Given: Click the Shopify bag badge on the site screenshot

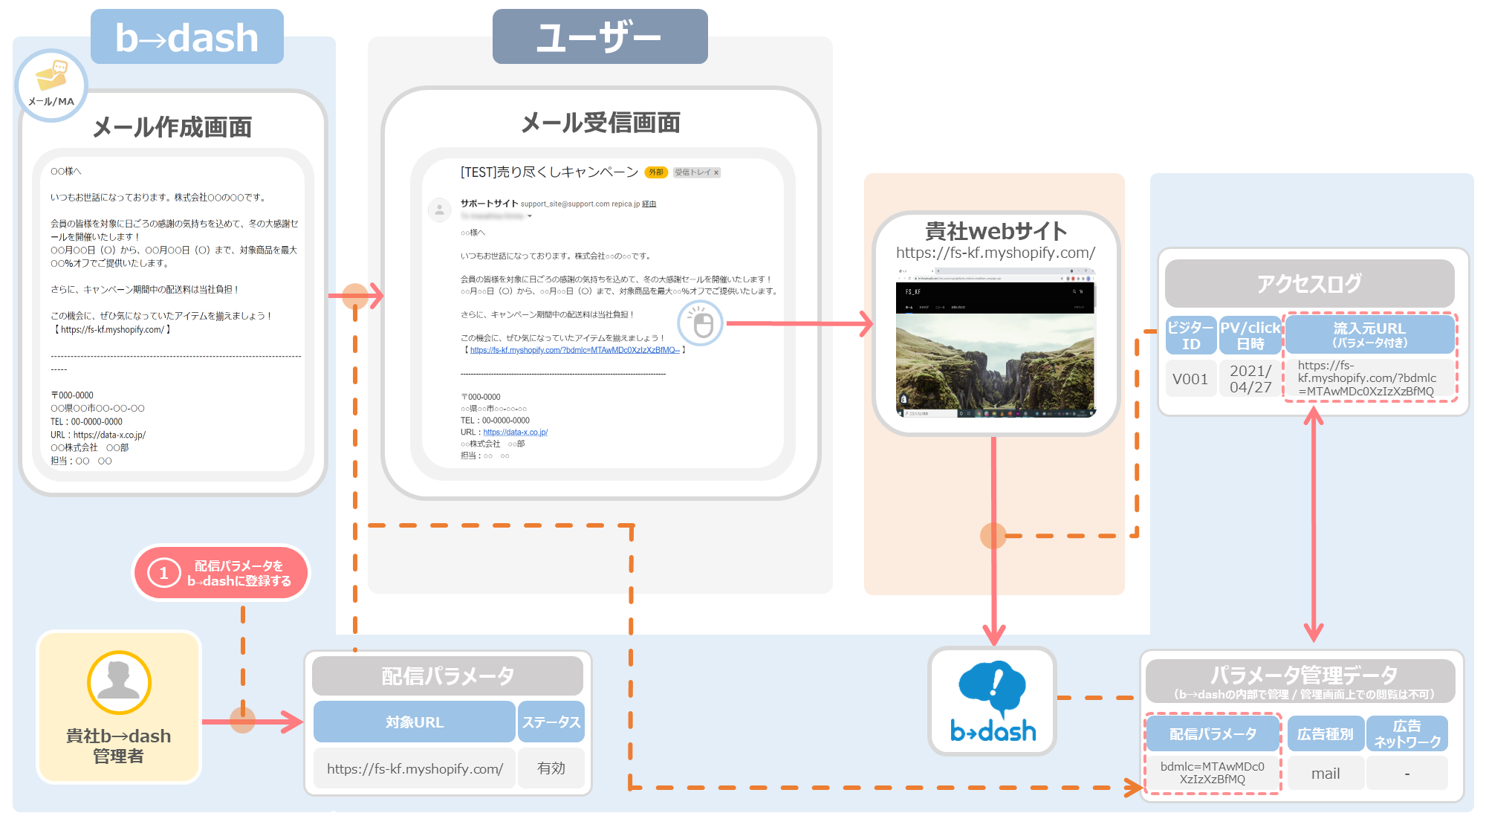Looking at the screenshot, I should (903, 399).
